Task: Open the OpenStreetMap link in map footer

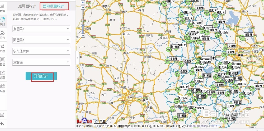Action: pyautogui.click(x=198, y=126)
